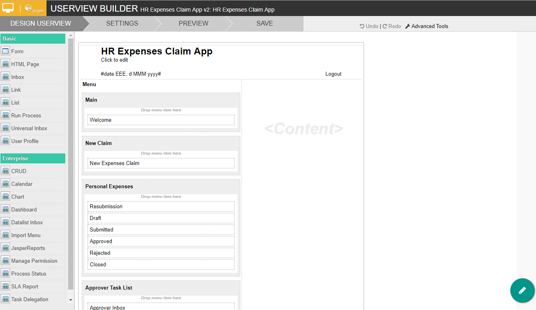Screen dimensions: 536x310
Task: Click the Import Menu element icon
Action: 5,235
